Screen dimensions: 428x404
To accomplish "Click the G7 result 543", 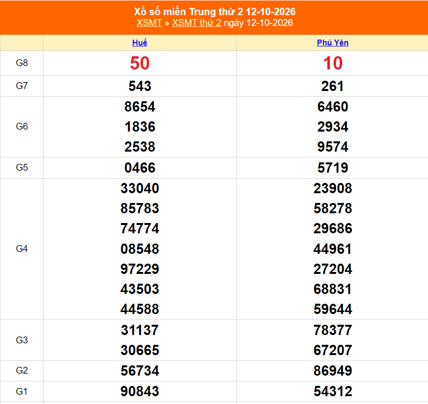I will point(140,86).
